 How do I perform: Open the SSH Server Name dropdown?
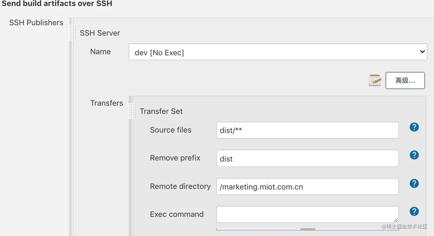278,52
